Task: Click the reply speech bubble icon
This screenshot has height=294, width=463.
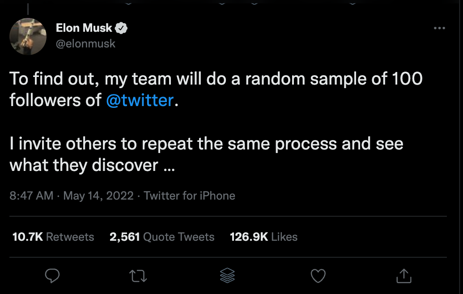Action: (x=52, y=276)
